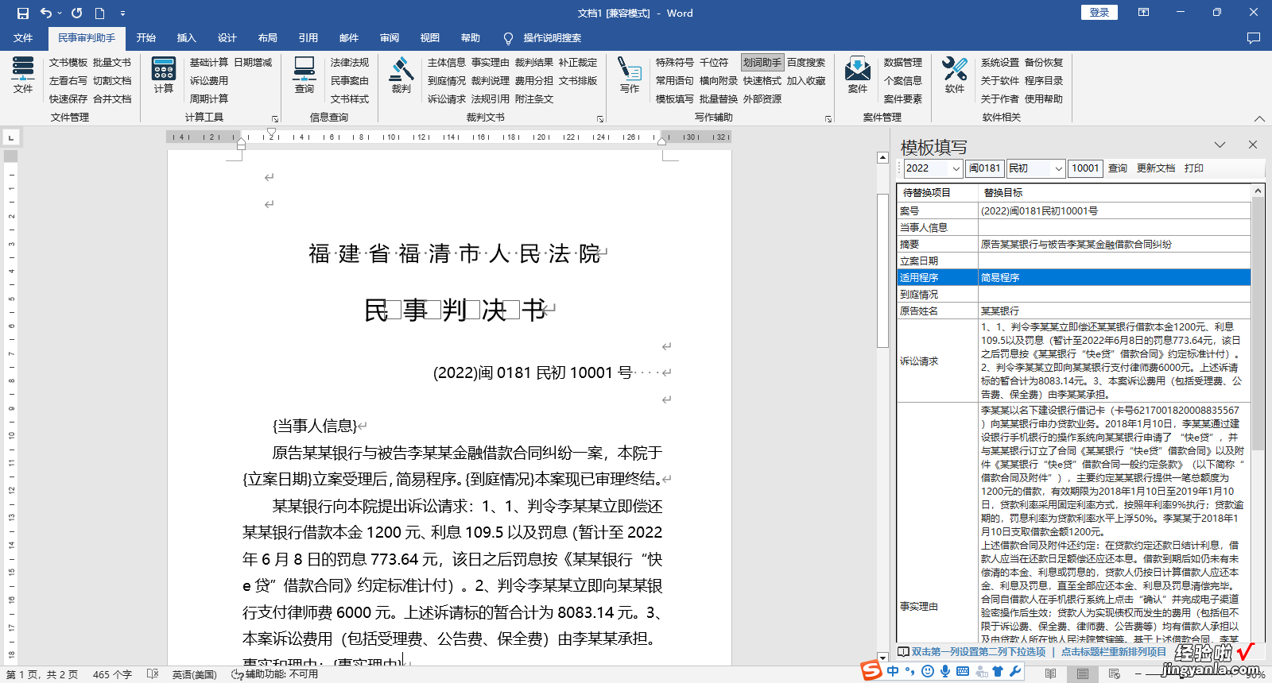This screenshot has height=683, width=1272.
Task: Open the 软件 tools icon
Action: click(x=955, y=75)
